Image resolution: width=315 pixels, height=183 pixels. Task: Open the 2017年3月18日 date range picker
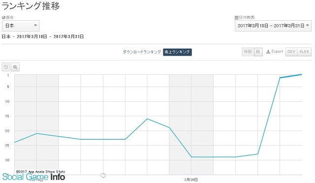pos(273,26)
